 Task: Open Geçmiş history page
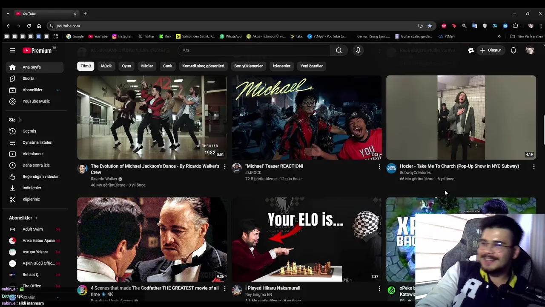pyautogui.click(x=34, y=131)
